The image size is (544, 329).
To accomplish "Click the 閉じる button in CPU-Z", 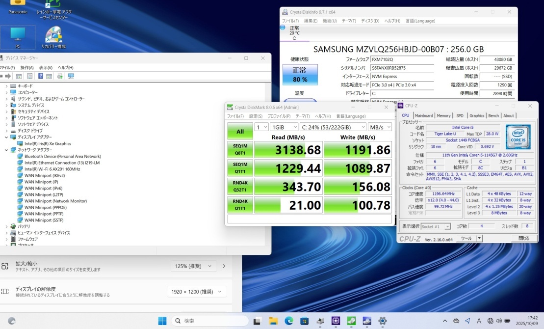I will tap(523, 239).
